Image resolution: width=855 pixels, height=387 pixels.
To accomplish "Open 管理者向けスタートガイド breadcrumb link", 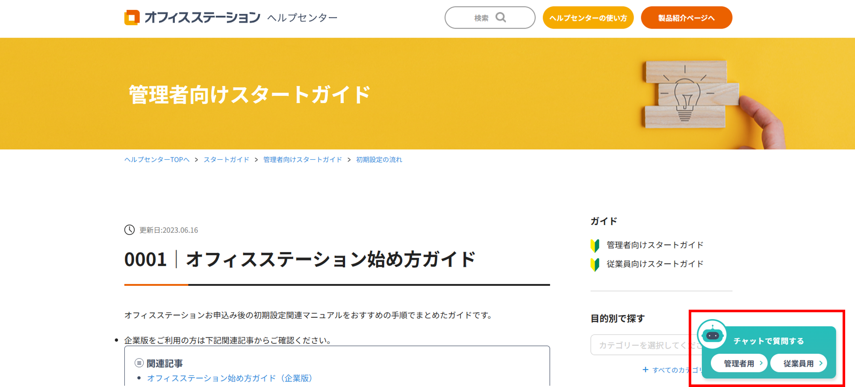I will 303,160.
